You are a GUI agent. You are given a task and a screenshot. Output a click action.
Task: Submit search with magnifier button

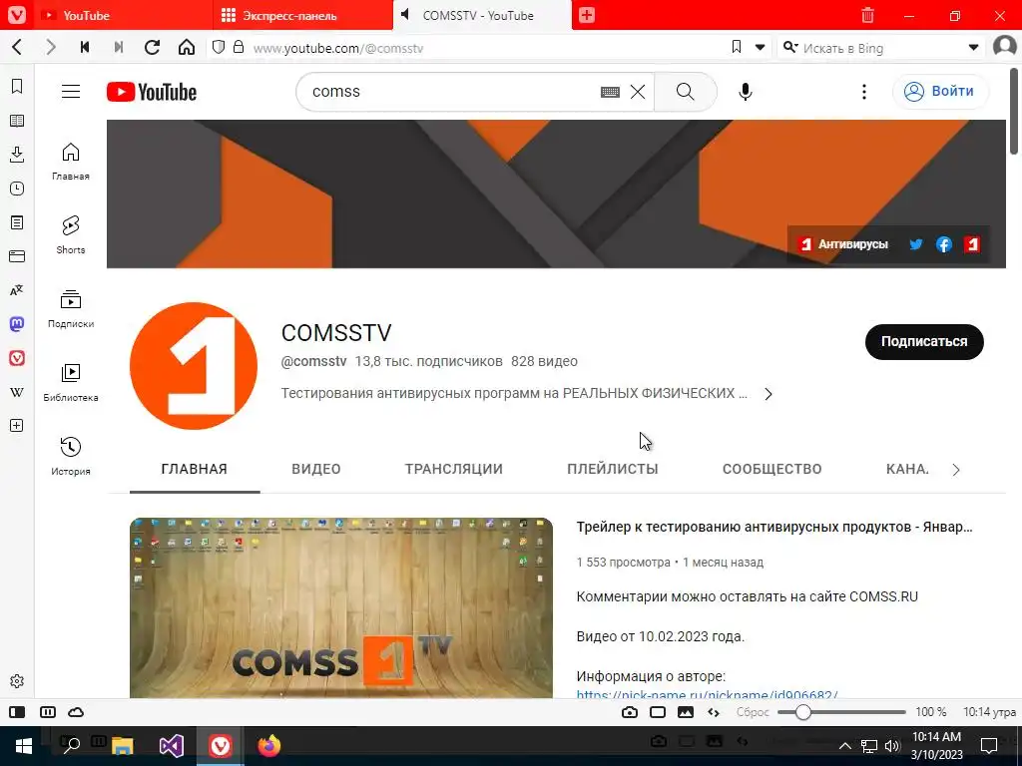[x=685, y=92]
